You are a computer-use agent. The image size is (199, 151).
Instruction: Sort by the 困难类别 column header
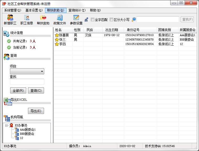pyautogui.click(x=168, y=30)
